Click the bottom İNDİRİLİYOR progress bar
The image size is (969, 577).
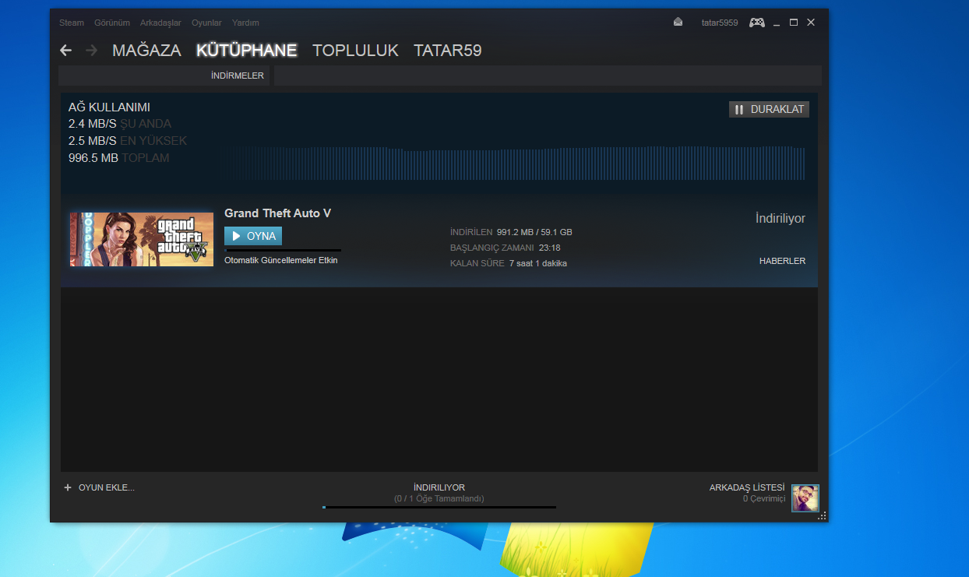[439, 507]
